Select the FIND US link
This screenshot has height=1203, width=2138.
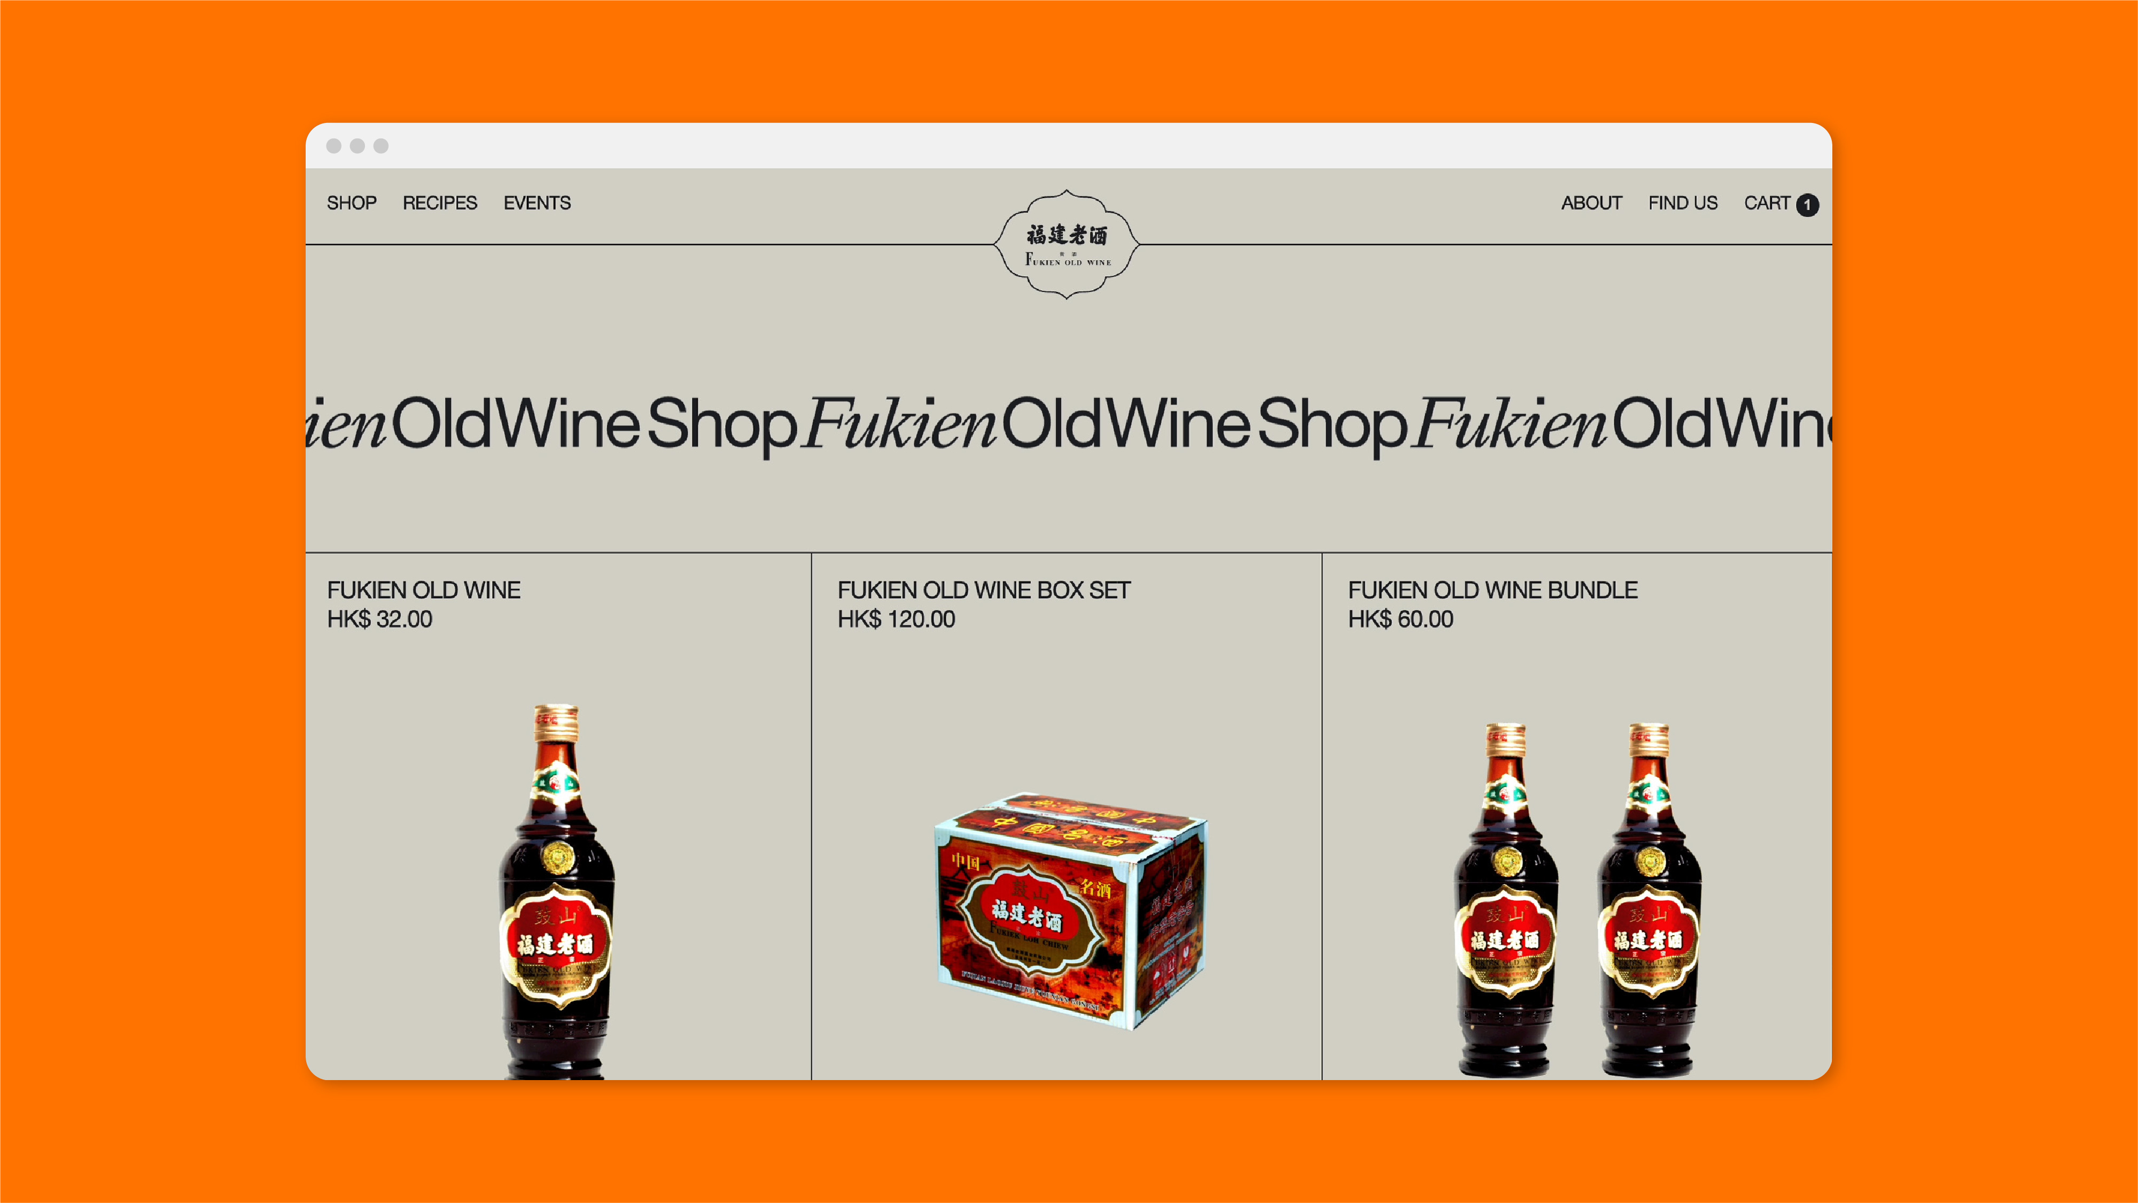(1682, 203)
